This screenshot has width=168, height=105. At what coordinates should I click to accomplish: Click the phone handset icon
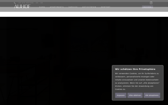point(15,3)
